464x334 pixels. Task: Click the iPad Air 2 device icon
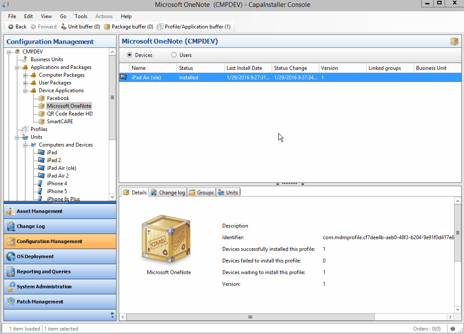41,175
